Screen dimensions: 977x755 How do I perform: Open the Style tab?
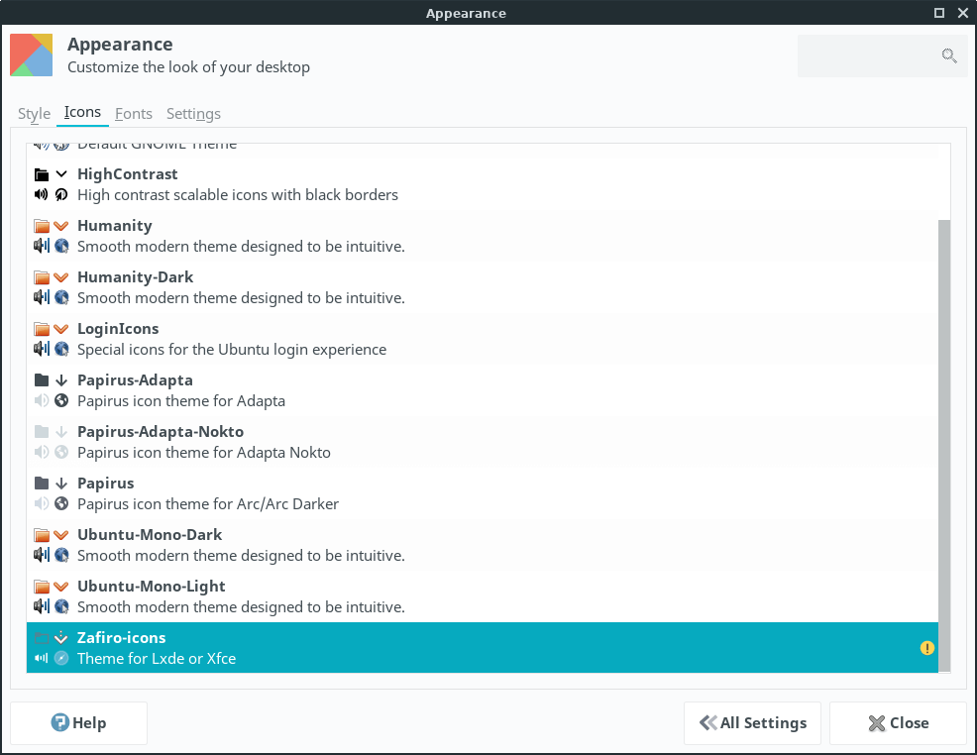pos(34,113)
